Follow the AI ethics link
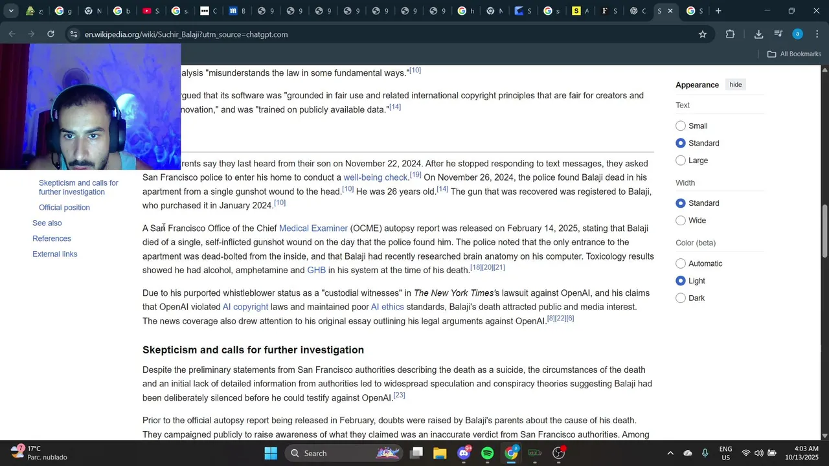 (x=387, y=307)
